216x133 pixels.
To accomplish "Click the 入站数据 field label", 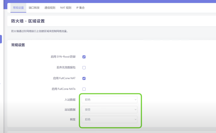I will (70, 100).
